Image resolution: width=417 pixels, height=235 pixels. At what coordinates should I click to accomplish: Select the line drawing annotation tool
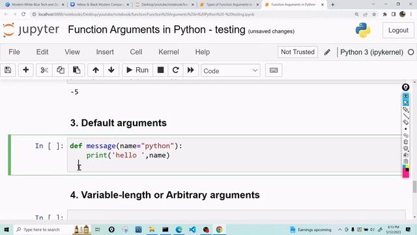[405, 116]
